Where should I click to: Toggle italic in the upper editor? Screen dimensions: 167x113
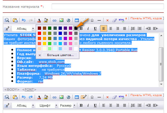coord(88,29)
